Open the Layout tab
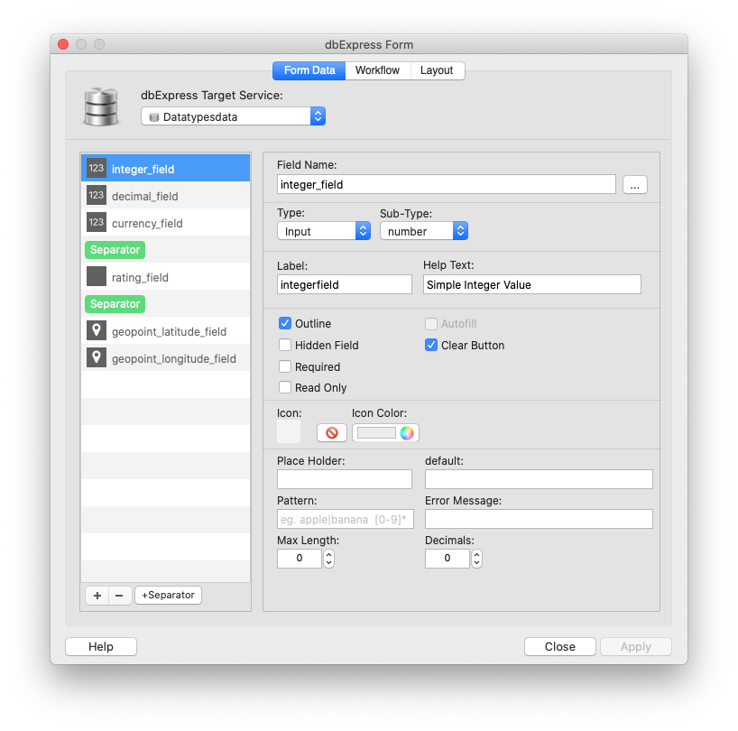This screenshot has height=731, width=738. point(437,70)
